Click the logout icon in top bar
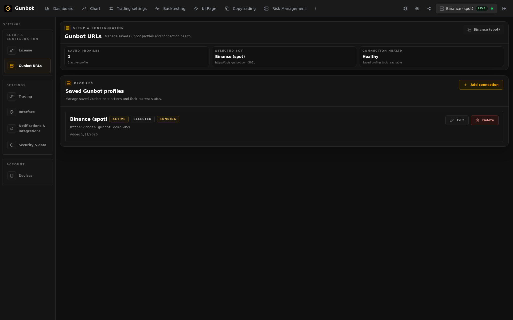This screenshot has height=320, width=513. coord(504,9)
